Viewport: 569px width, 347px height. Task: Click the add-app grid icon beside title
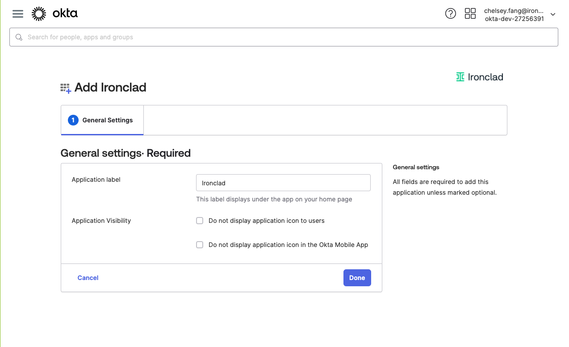(66, 88)
